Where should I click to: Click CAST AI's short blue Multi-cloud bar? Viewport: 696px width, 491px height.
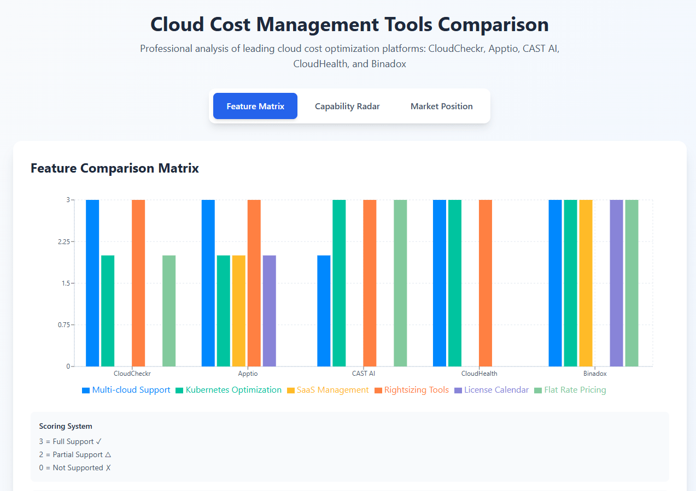[324, 311]
